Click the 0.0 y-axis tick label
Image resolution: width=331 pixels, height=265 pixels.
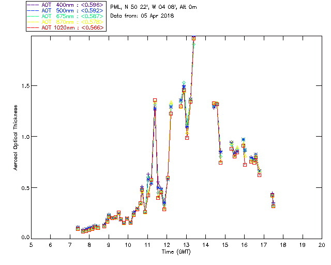click(25, 238)
